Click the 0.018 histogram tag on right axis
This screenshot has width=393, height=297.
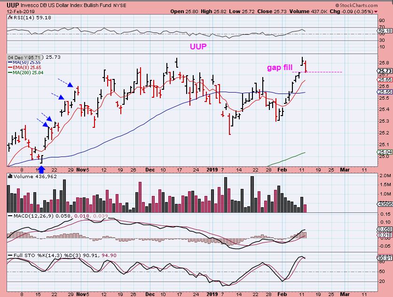(385, 235)
